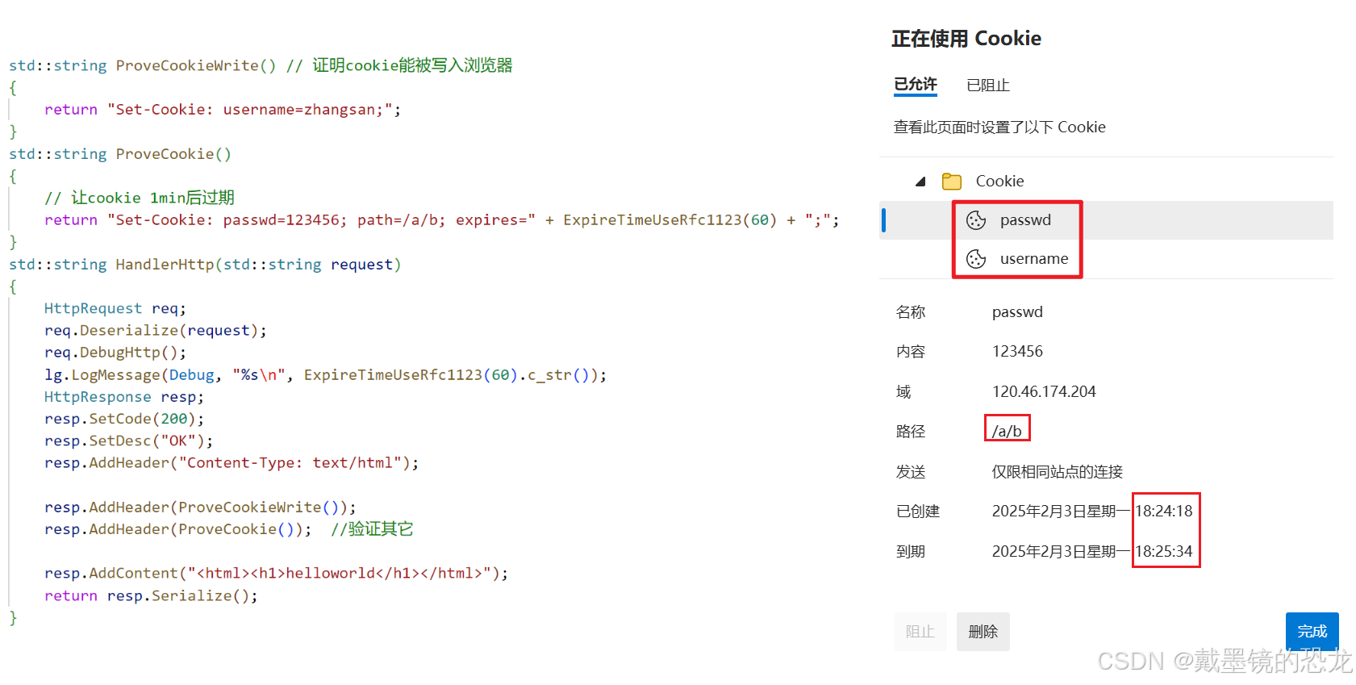Click the Content-Type AddHeader line
The image size is (1356, 685).
pos(232,463)
